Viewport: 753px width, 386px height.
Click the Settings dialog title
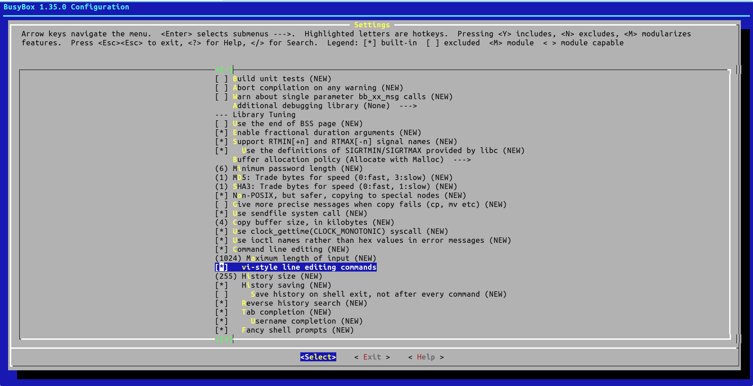pyautogui.click(x=372, y=25)
